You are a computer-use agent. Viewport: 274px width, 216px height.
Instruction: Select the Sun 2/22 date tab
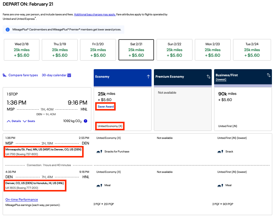[174, 50]
